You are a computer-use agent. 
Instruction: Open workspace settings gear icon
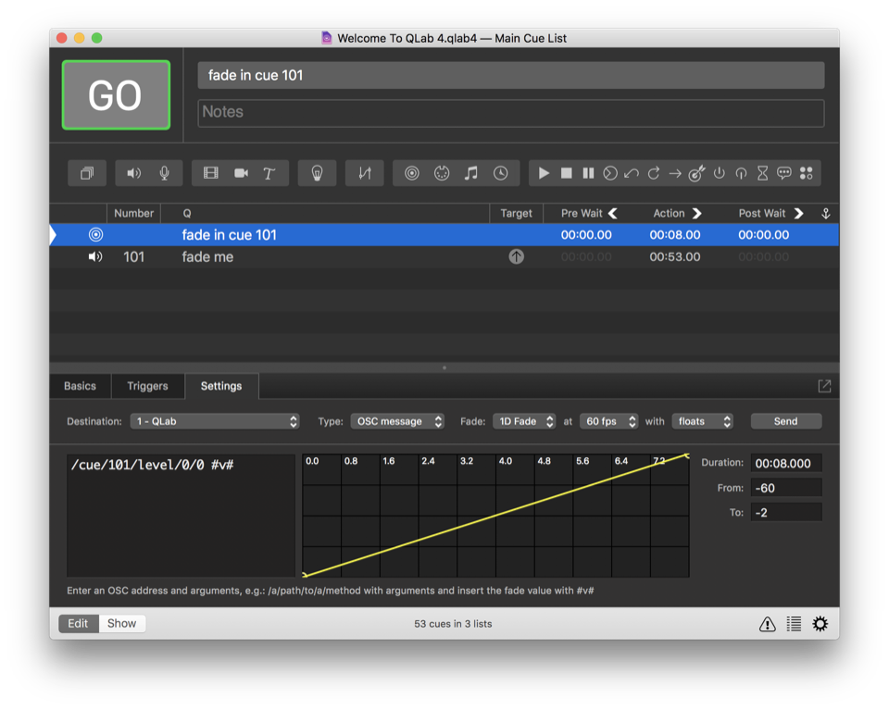[x=820, y=624]
